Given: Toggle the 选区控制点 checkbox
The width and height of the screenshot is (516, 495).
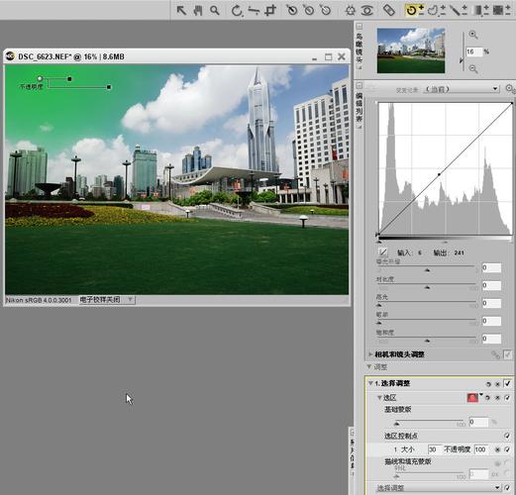Looking at the screenshot, I should coord(507,436).
